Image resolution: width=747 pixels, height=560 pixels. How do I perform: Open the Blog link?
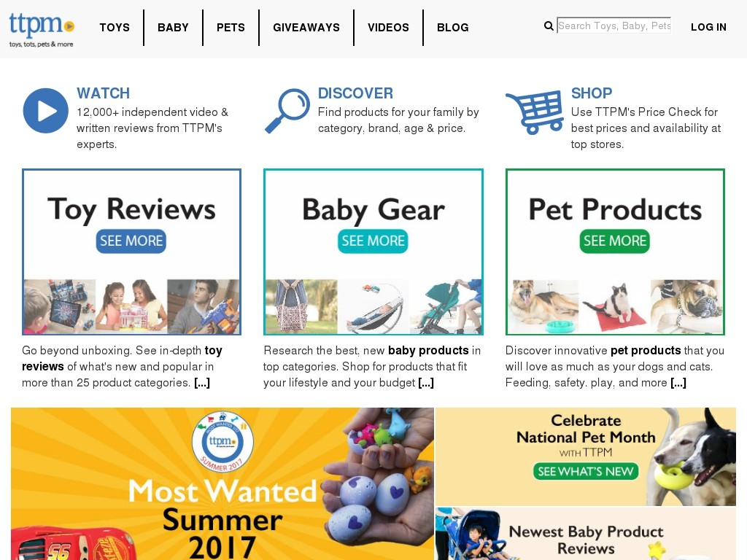[452, 28]
